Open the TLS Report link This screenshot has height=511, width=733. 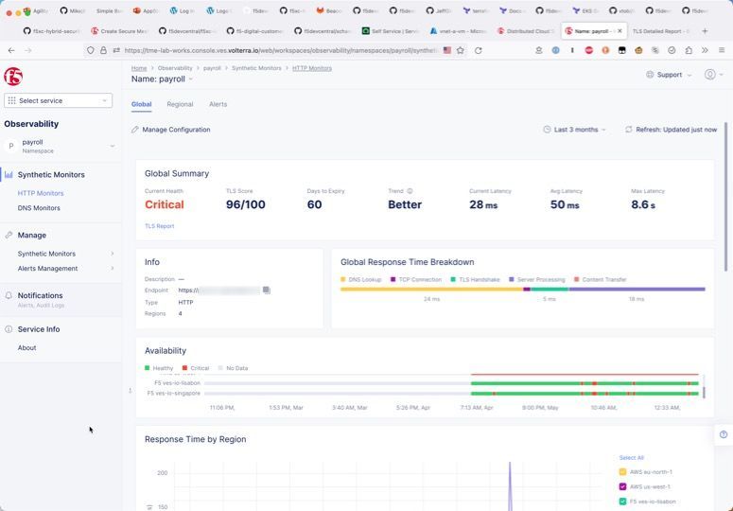pyautogui.click(x=159, y=226)
